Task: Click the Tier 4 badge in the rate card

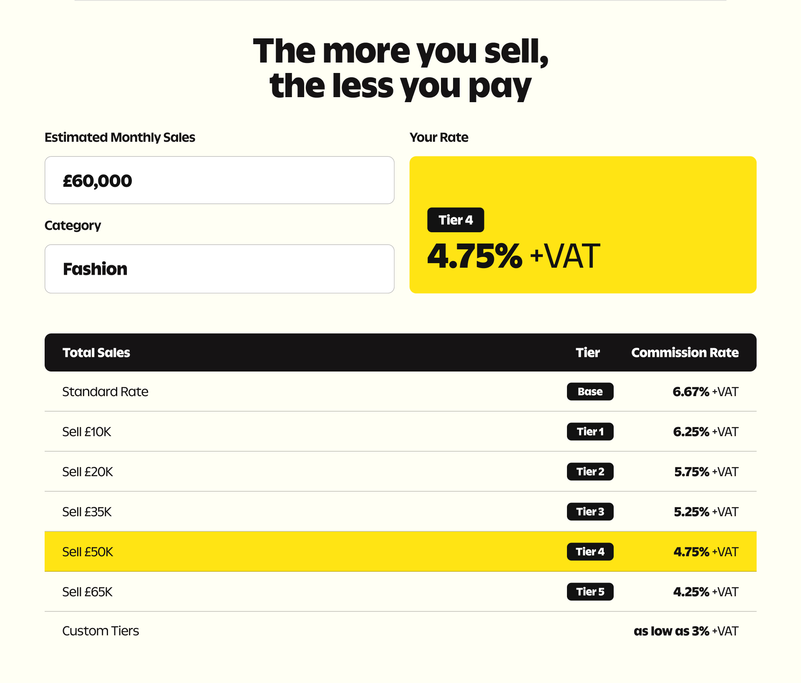Action: pyautogui.click(x=456, y=220)
